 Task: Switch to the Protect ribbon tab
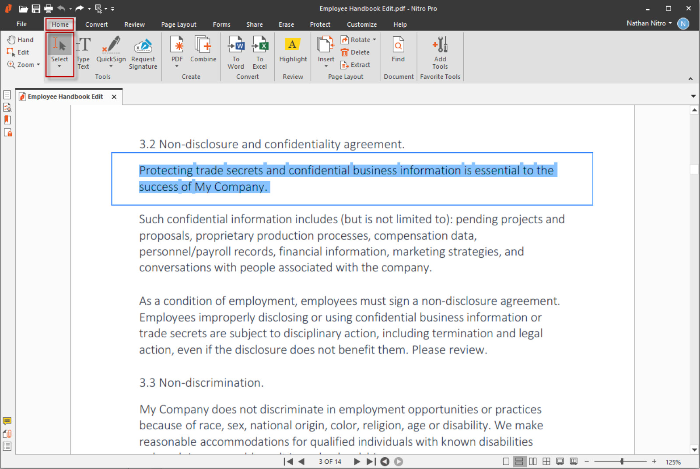(x=320, y=24)
